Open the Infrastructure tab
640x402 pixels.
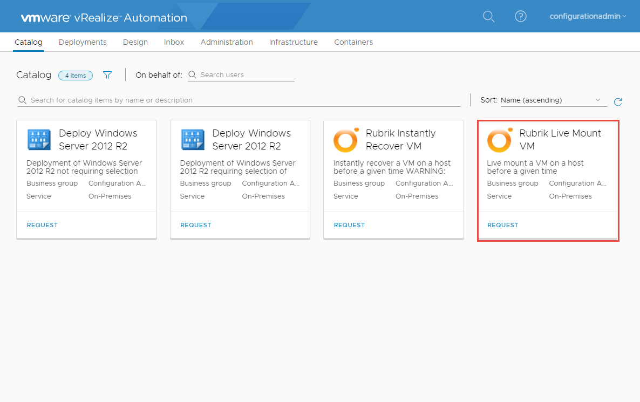coord(293,42)
